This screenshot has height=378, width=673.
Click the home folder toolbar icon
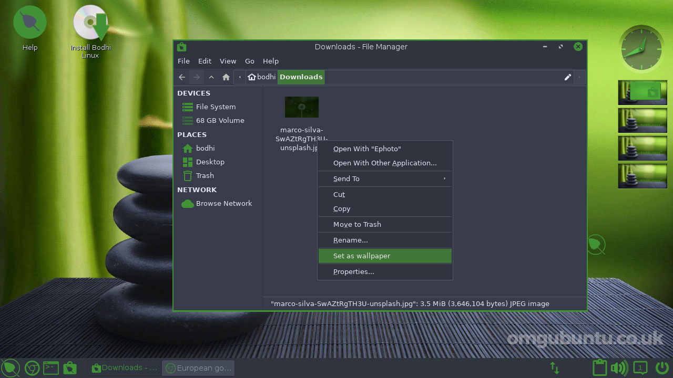(226, 77)
